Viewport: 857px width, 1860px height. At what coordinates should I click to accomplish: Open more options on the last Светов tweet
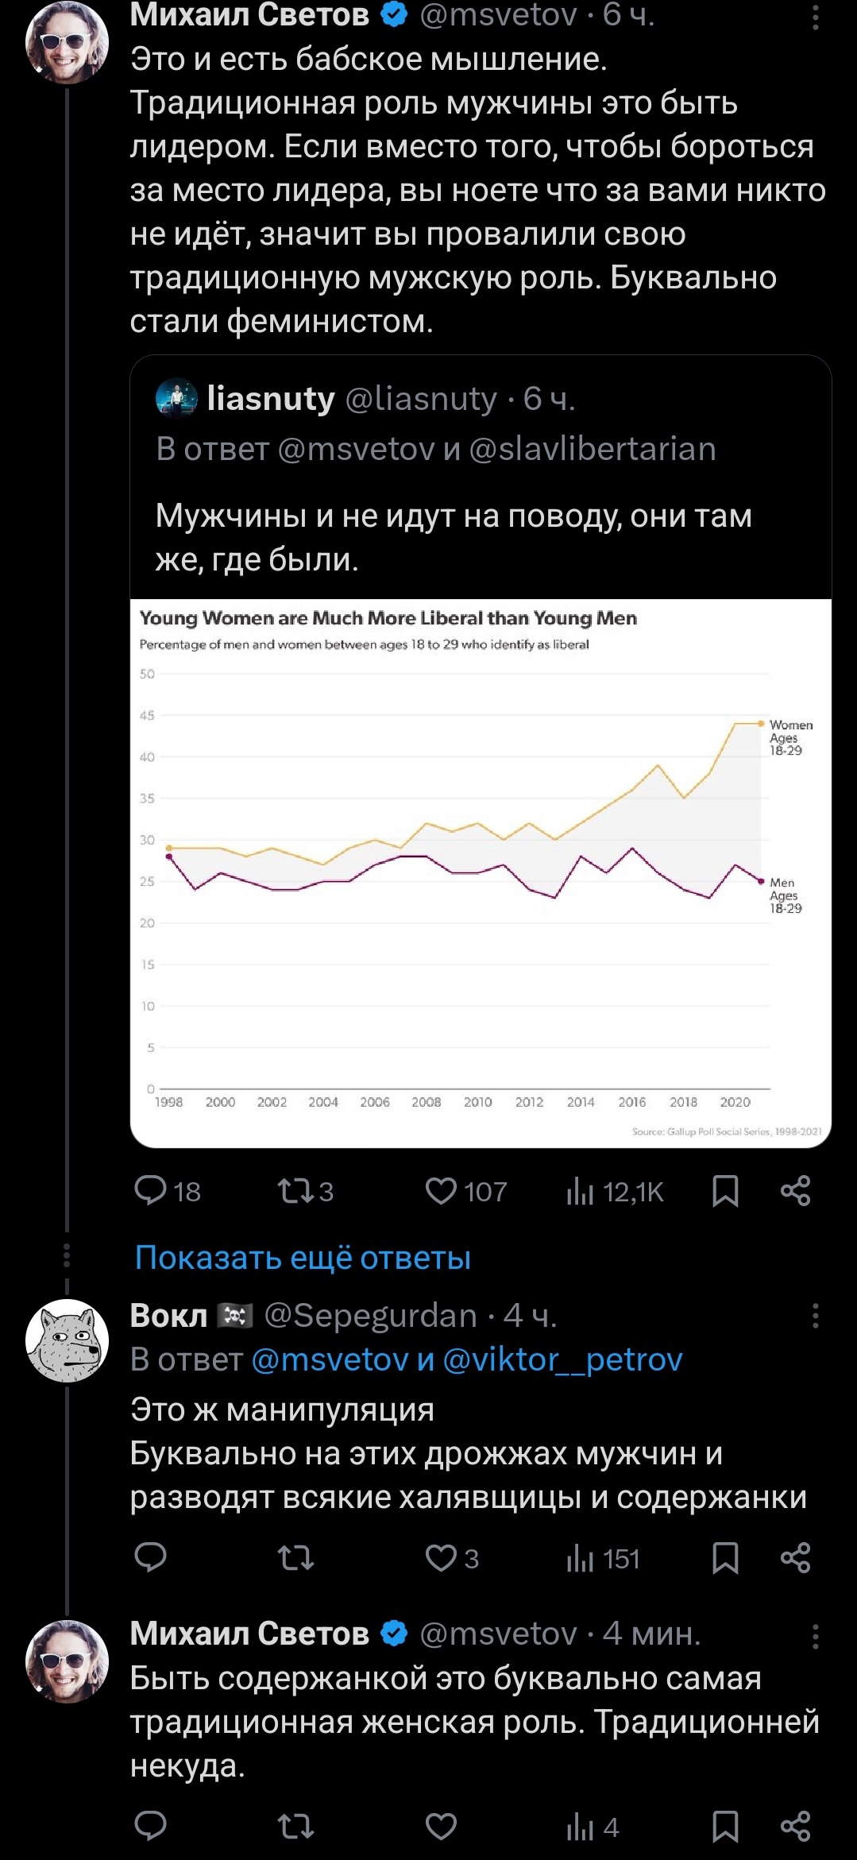pos(815,1634)
